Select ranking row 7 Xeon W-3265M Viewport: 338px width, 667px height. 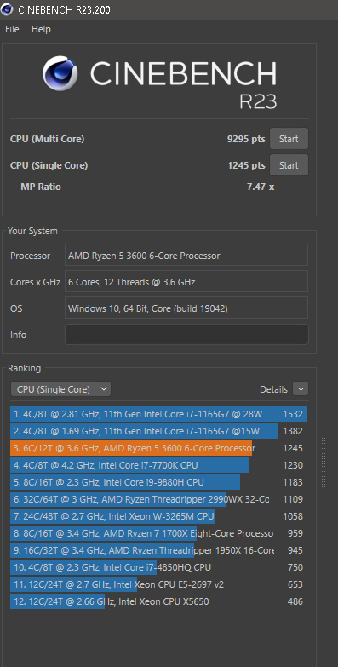click(x=158, y=516)
